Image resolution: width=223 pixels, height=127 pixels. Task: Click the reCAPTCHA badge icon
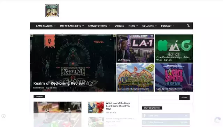(217, 120)
